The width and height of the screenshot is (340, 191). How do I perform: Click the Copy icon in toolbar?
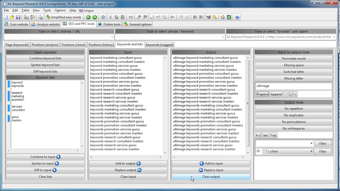point(116,17)
